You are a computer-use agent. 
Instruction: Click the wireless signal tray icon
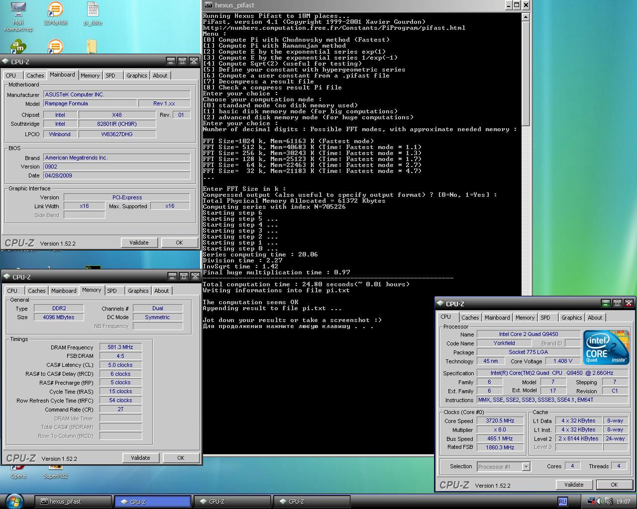click(609, 502)
